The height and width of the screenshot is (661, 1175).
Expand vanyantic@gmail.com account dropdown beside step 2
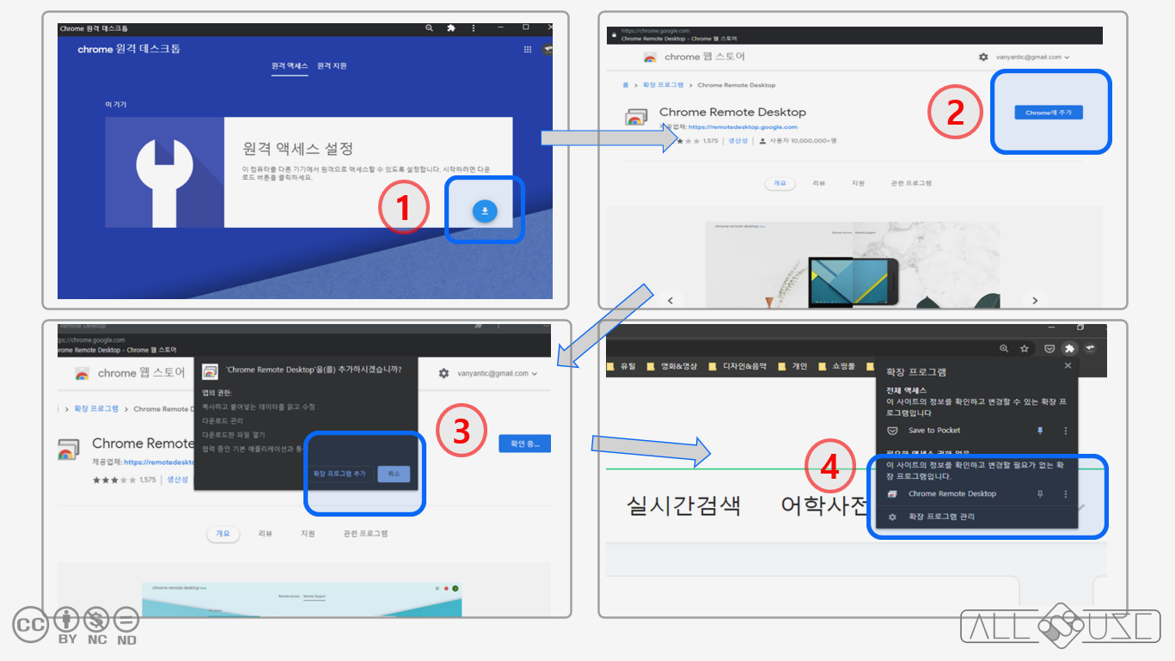point(1032,57)
